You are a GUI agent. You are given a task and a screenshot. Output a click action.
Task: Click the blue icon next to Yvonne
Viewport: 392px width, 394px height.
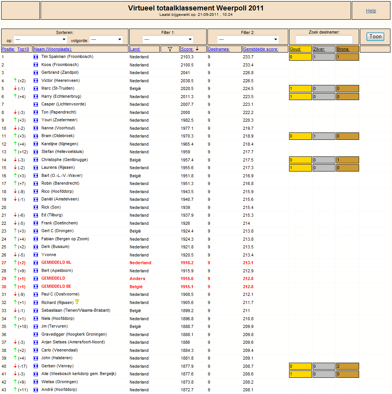click(36, 255)
